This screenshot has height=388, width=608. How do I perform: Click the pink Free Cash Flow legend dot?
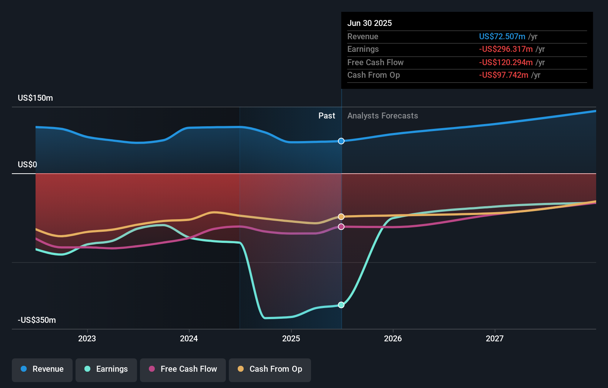pyautogui.click(x=152, y=369)
